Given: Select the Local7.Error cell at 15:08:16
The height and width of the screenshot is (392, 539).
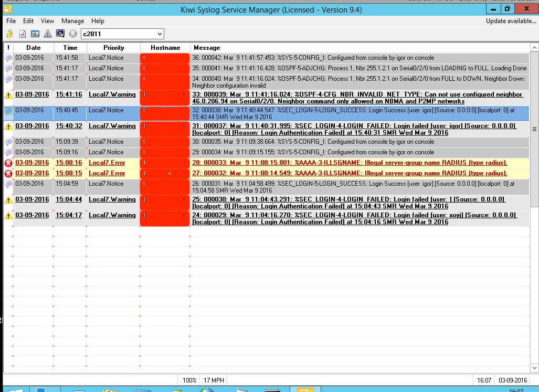Looking at the screenshot, I should tap(113, 163).
